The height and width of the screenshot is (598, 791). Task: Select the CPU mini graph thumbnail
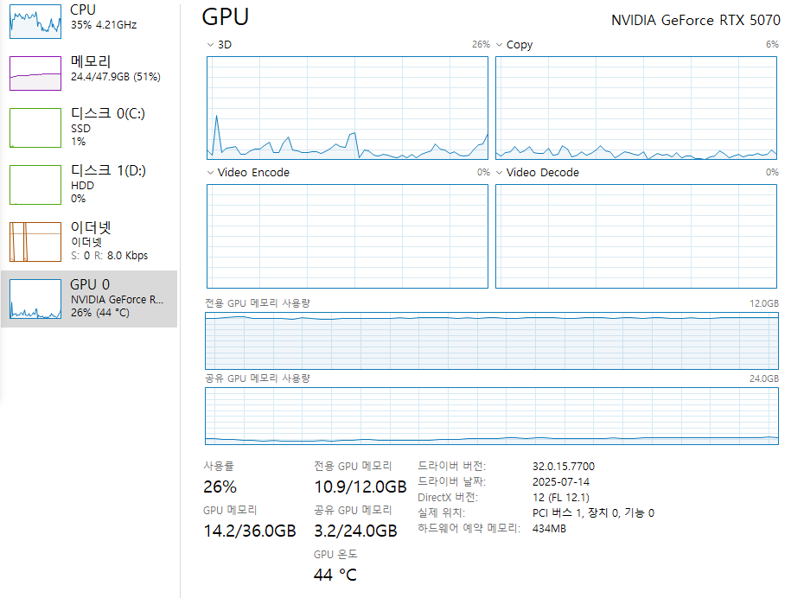35,22
